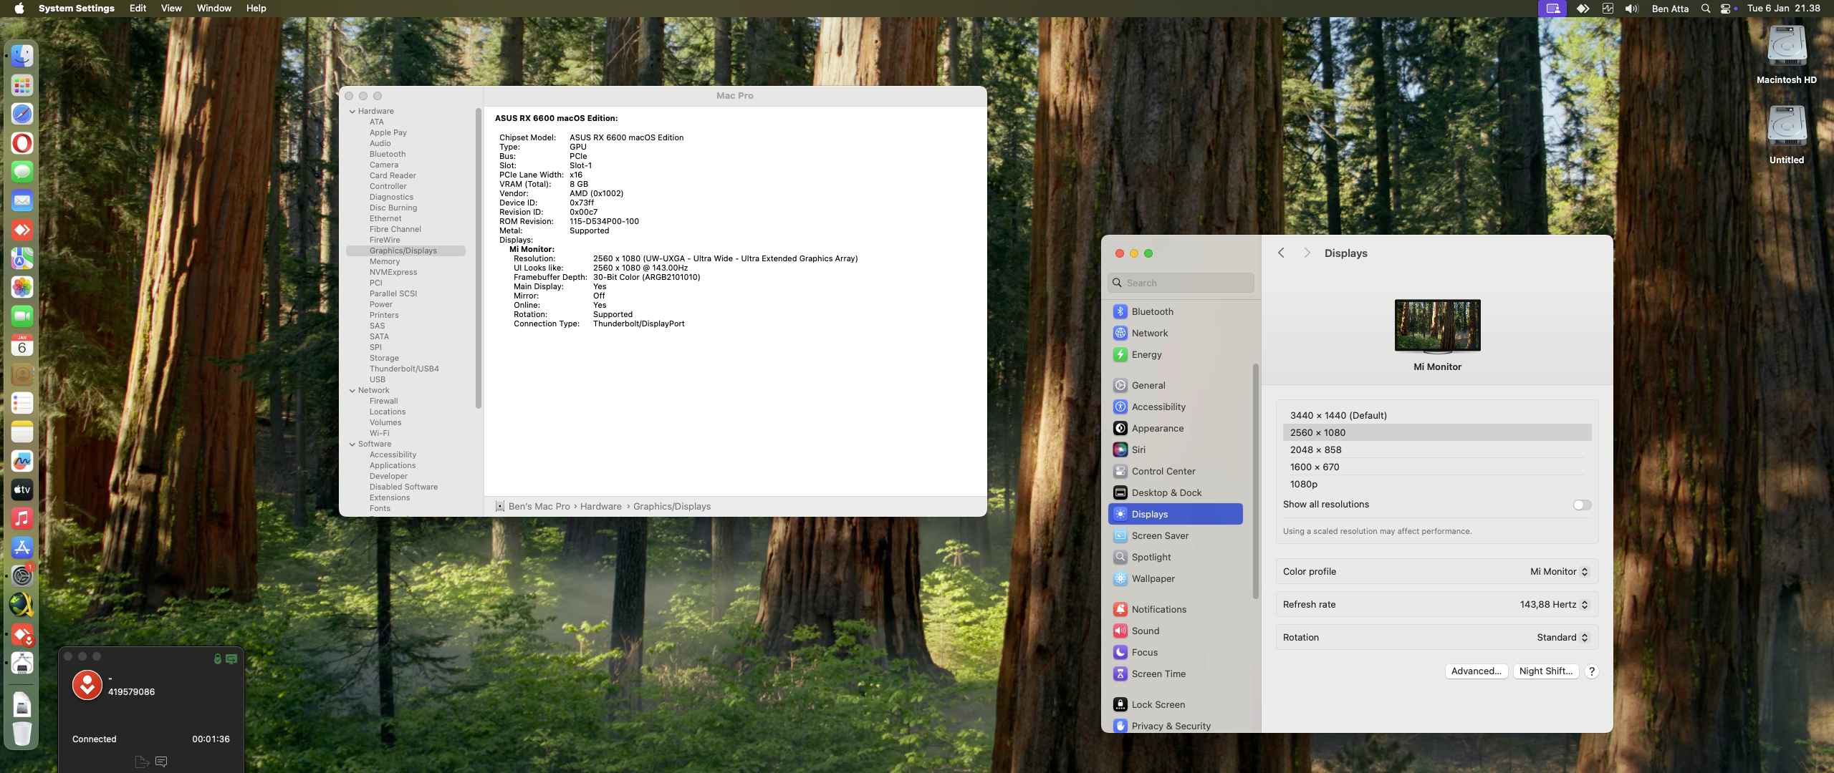The width and height of the screenshot is (1834, 773).
Task: Open Finder from the Dock
Action: click(x=22, y=56)
